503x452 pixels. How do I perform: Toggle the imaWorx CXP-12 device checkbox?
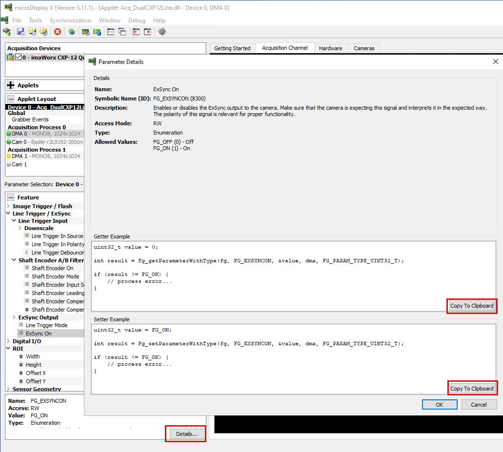[18, 57]
